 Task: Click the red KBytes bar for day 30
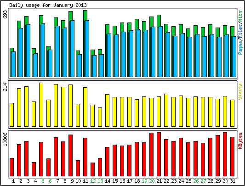tap(225, 154)
